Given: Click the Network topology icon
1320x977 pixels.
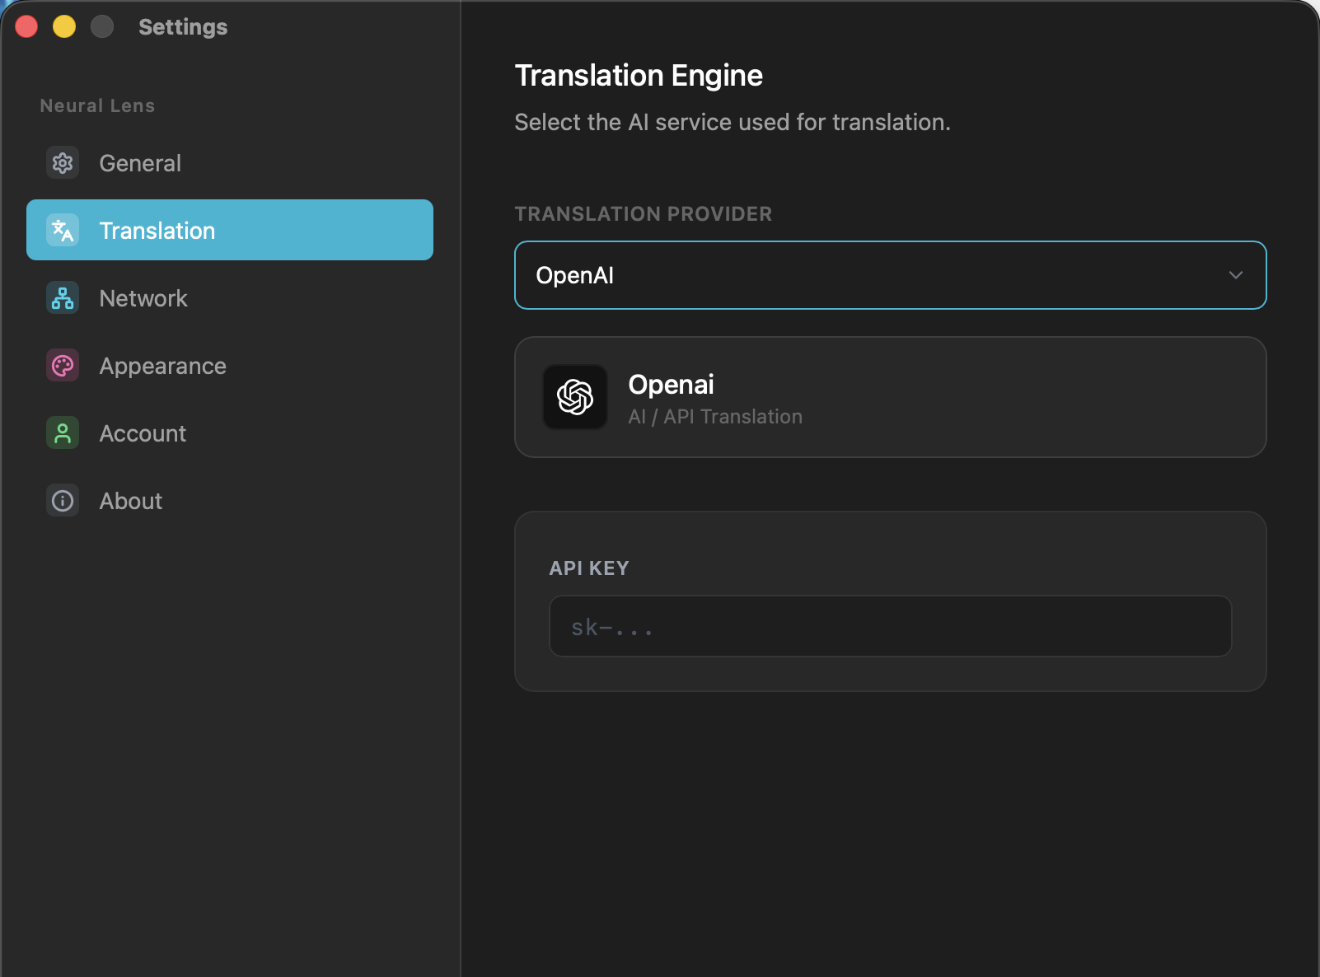Looking at the screenshot, I should point(63,298).
